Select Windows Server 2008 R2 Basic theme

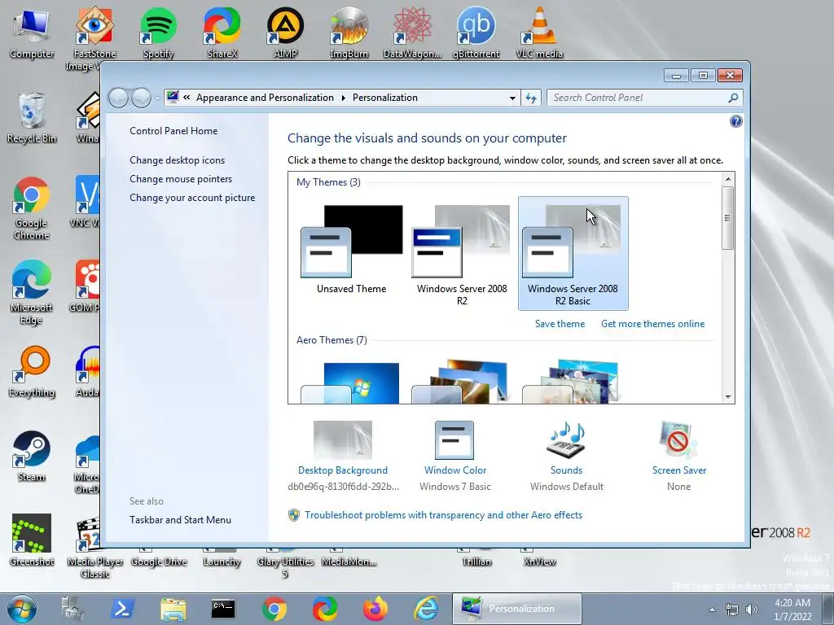[x=573, y=253]
